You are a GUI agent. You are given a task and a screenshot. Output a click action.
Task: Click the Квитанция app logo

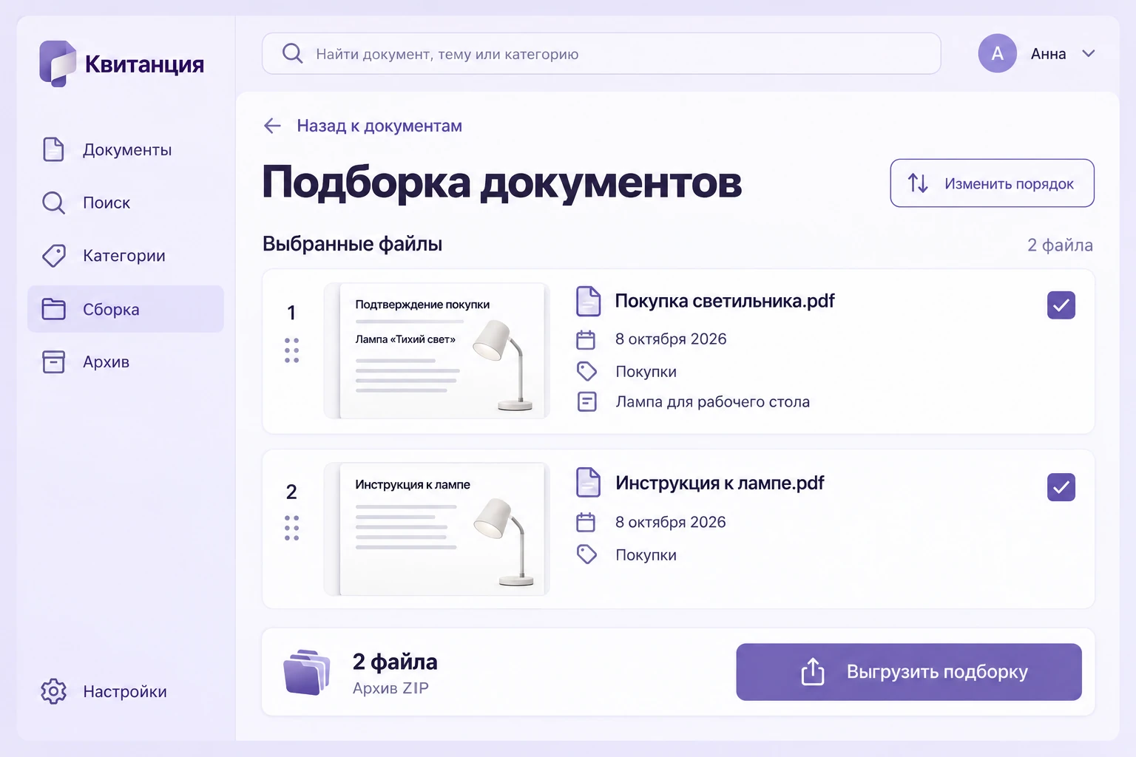[122, 64]
